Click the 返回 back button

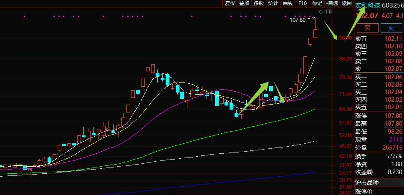pyautogui.click(x=346, y=3)
